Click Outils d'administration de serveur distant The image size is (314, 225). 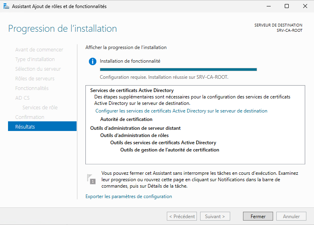(x=136, y=128)
